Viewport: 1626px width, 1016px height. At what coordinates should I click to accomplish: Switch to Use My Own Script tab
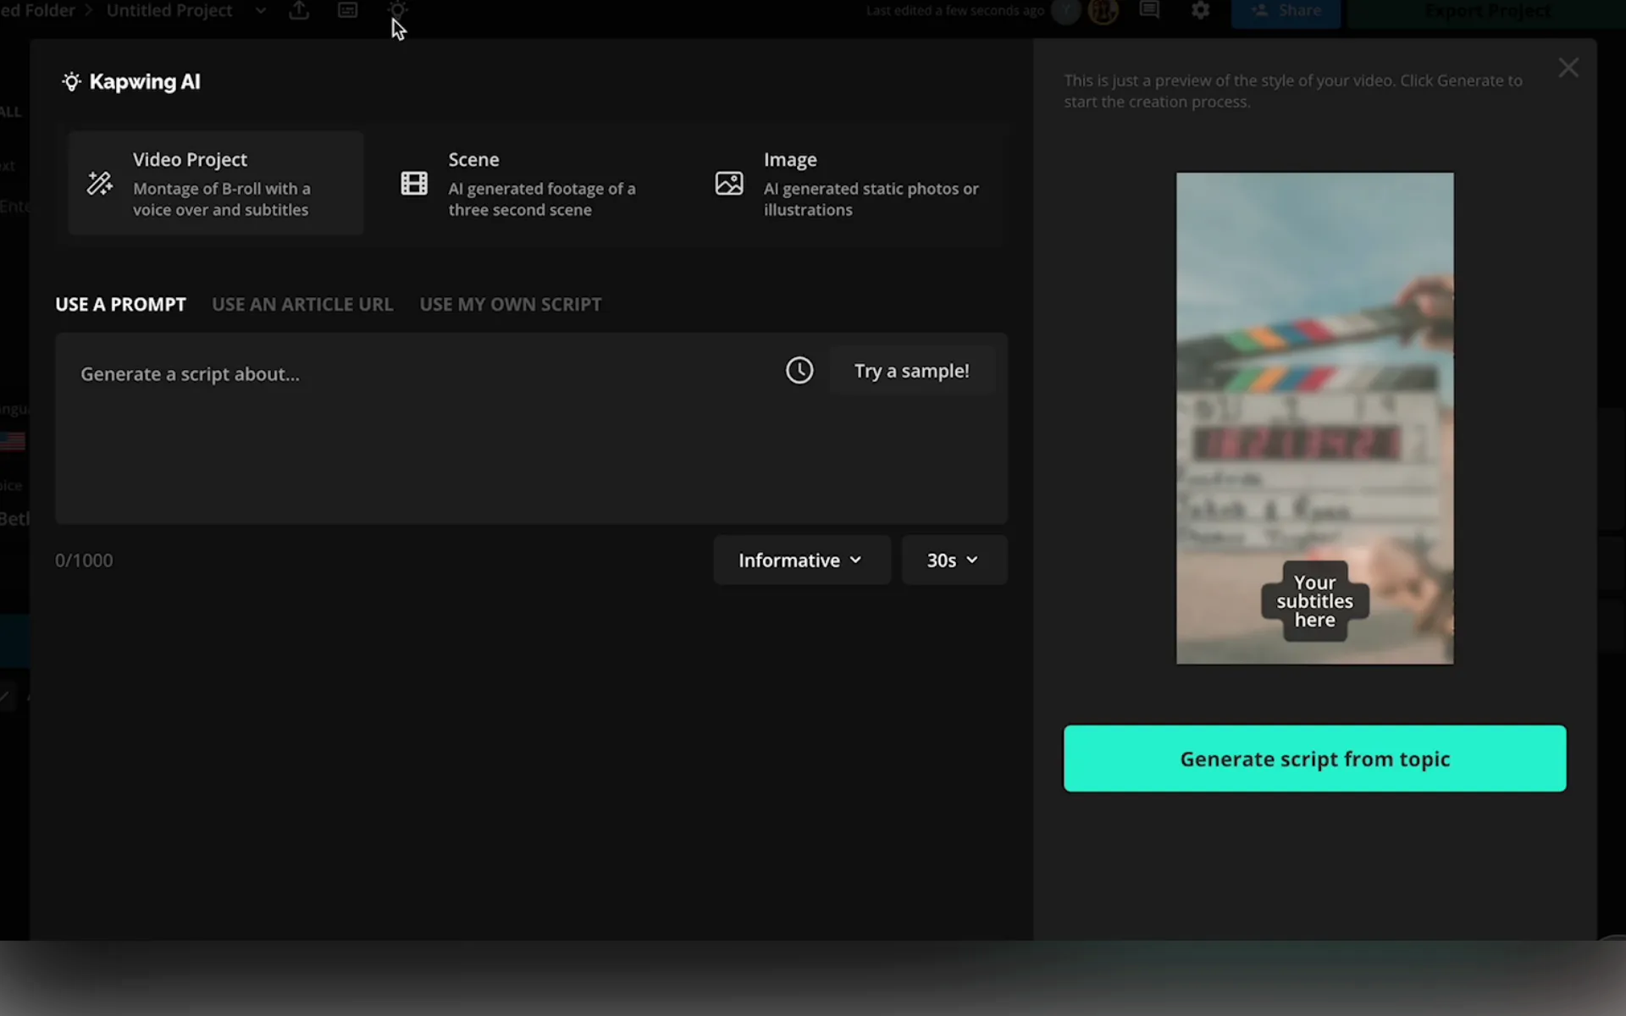pyautogui.click(x=510, y=305)
